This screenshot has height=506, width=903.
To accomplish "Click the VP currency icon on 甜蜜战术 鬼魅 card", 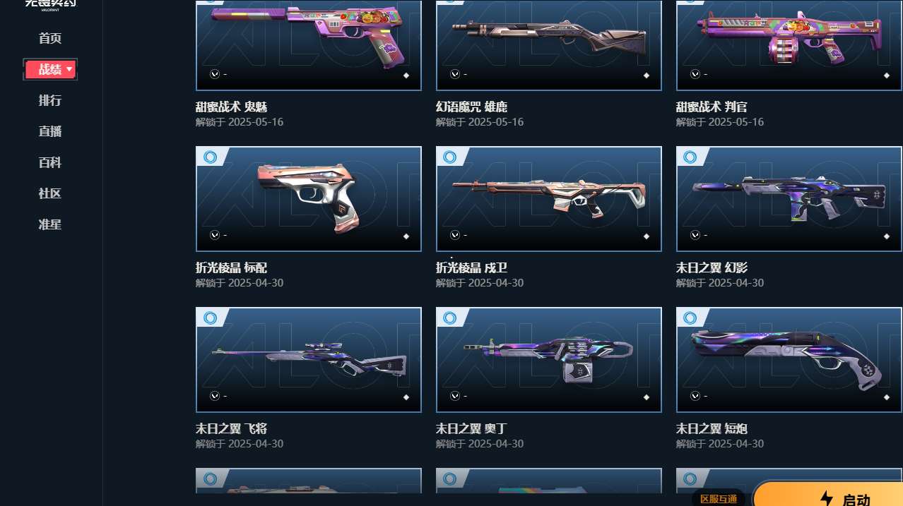I will point(215,74).
